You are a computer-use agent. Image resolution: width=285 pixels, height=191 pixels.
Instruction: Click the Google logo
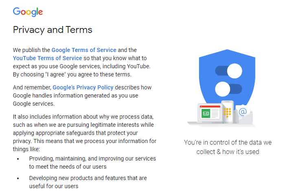(x=28, y=11)
